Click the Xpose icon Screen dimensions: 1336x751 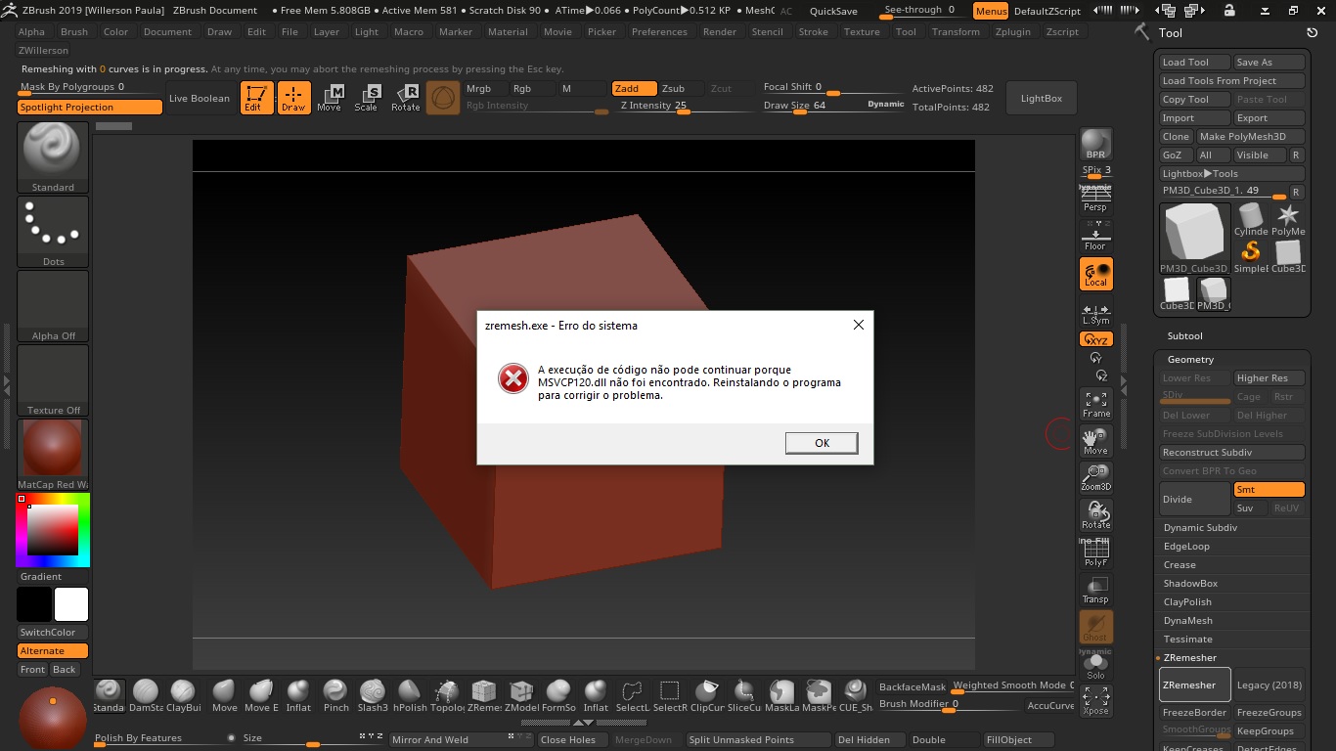point(1095,701)
